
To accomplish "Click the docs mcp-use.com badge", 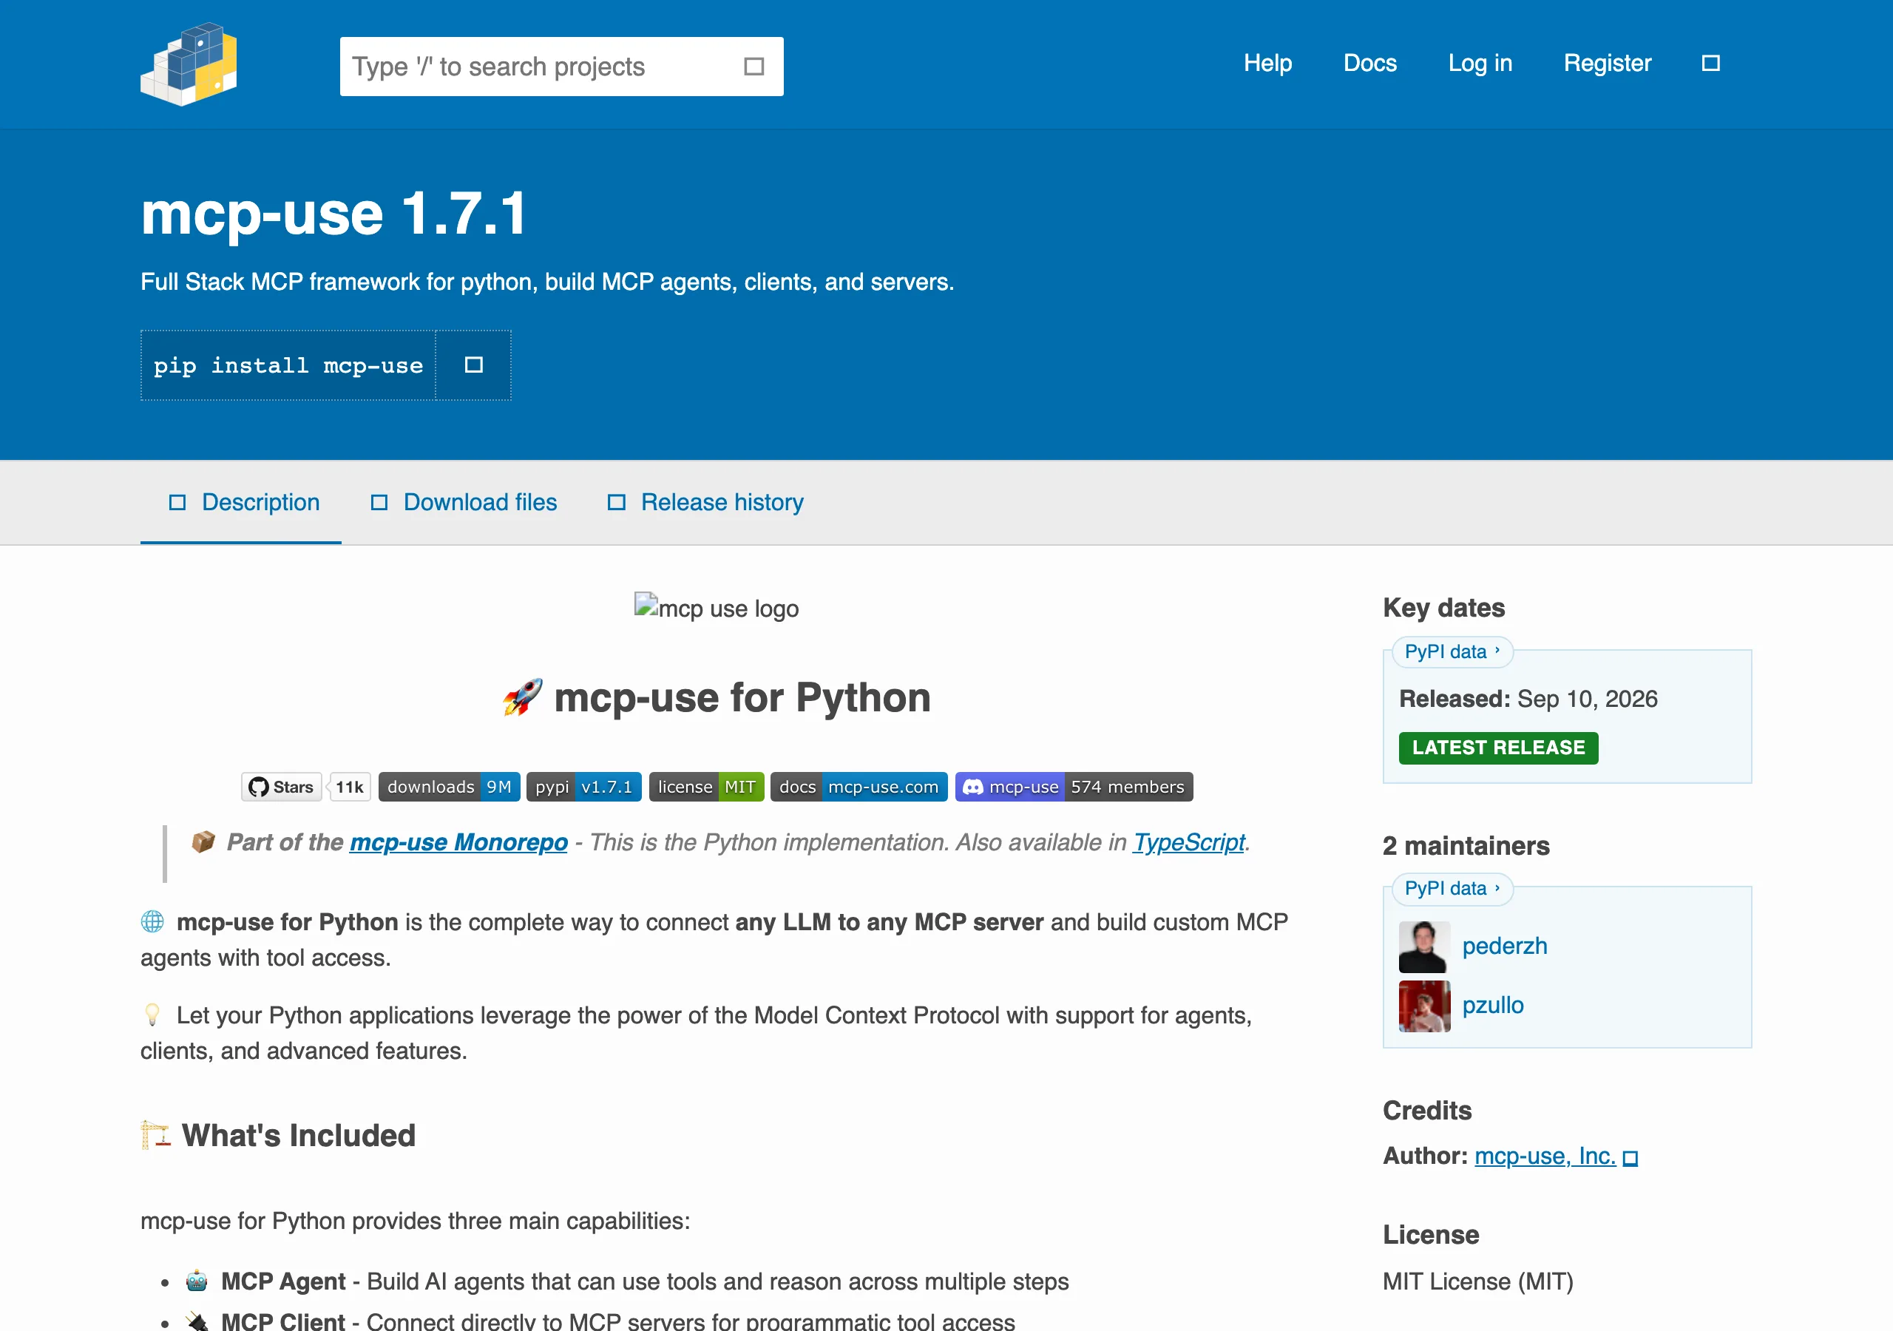I will pos(859,787).
